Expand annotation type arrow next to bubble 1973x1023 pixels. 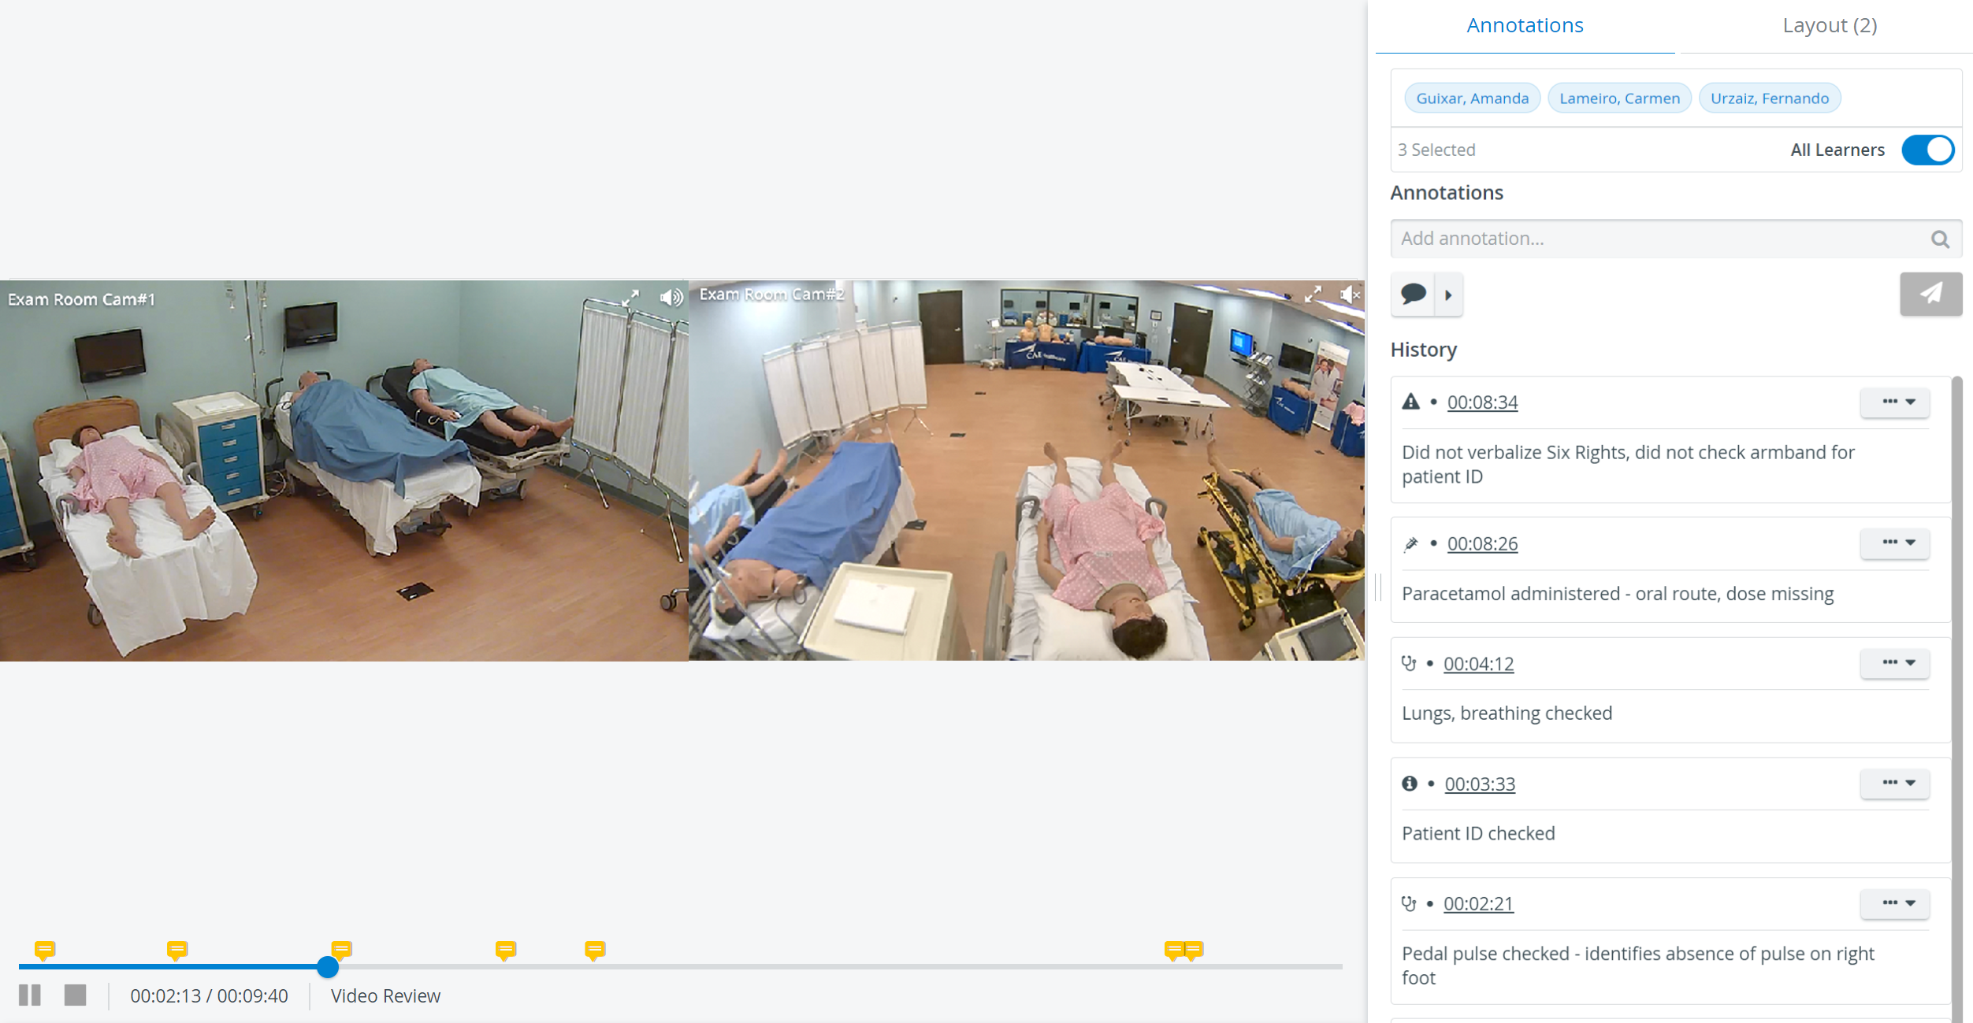tap(1448, 295)
